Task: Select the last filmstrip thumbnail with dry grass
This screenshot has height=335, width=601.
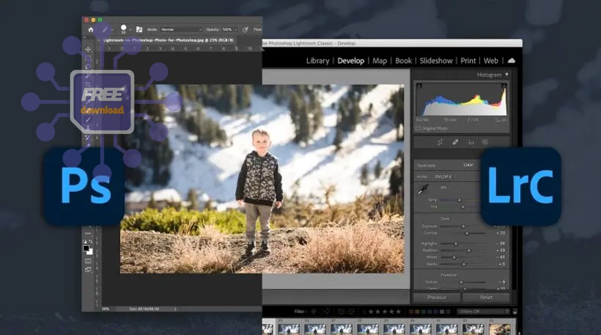Action: (499, 329)
